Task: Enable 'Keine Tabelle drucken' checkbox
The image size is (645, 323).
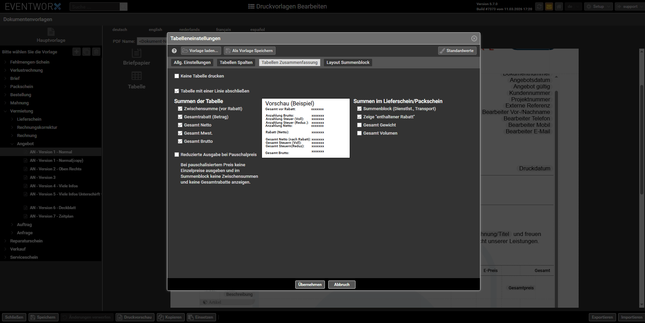Action: 177,76
